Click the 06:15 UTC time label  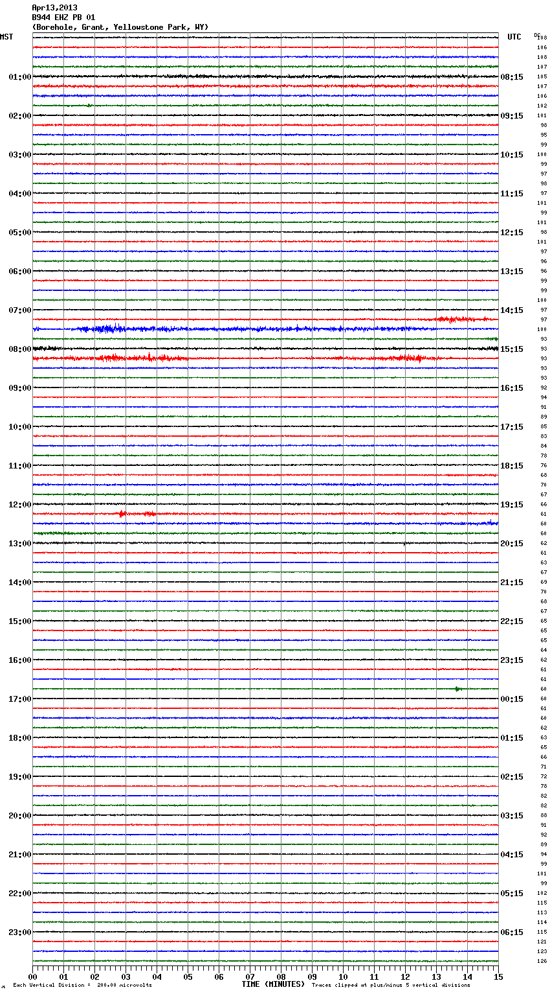coord(512,932)
